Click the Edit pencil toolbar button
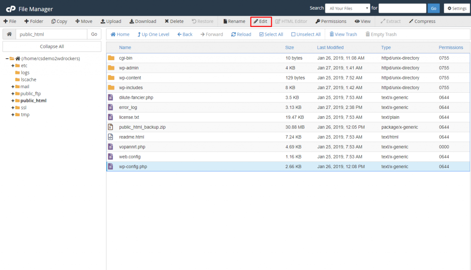 pyautogui.click(x=261, y=21)
